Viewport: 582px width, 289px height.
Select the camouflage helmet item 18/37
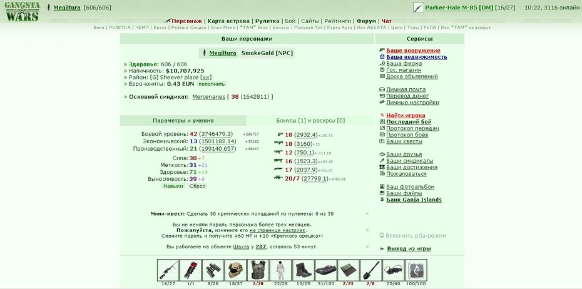coord(235,270)
